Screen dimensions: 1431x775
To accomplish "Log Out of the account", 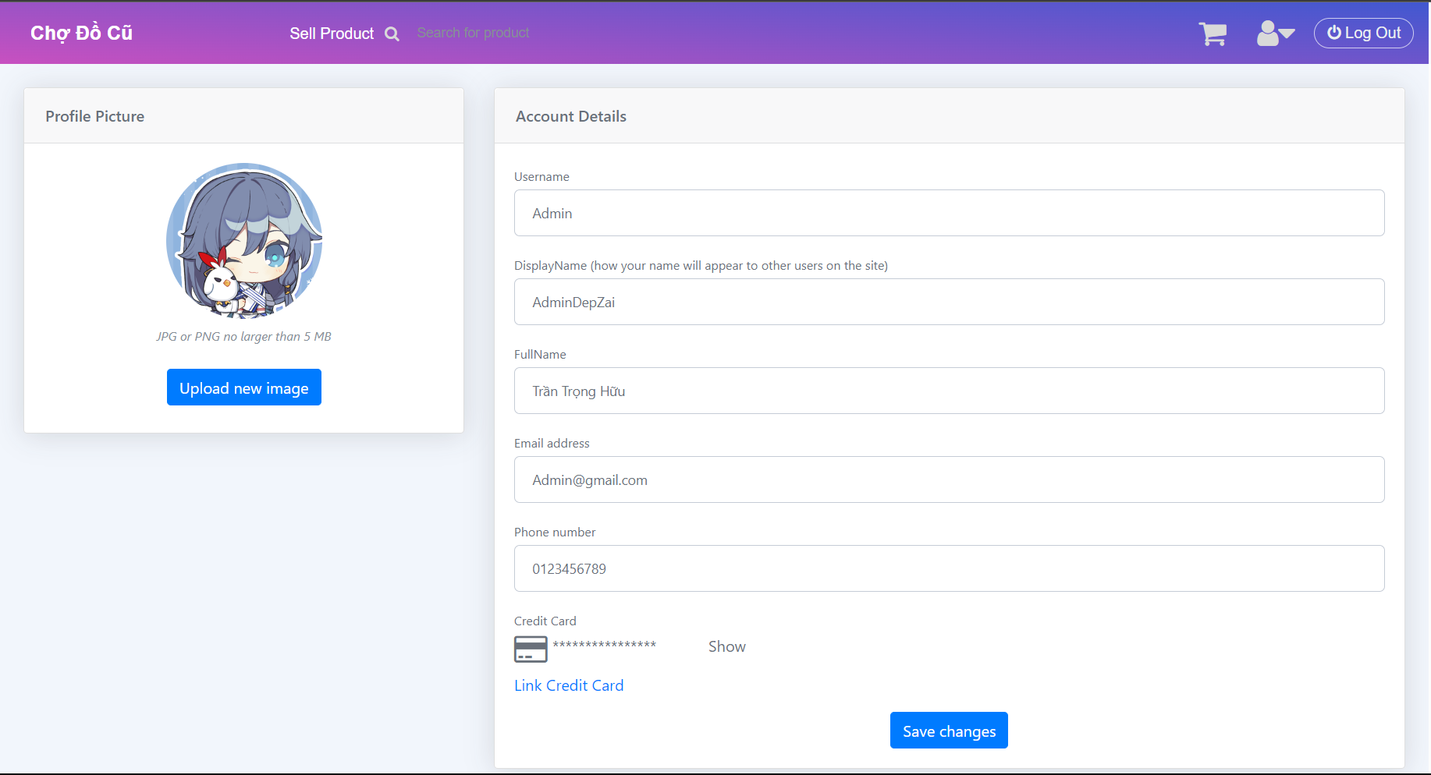I will (1364, 33).
